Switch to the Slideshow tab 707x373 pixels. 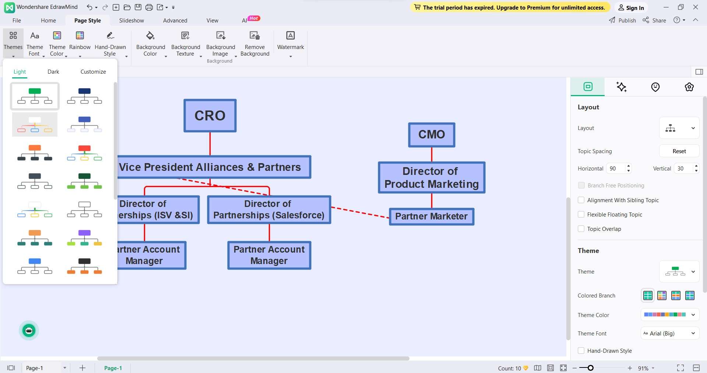(x=131, y=21)
